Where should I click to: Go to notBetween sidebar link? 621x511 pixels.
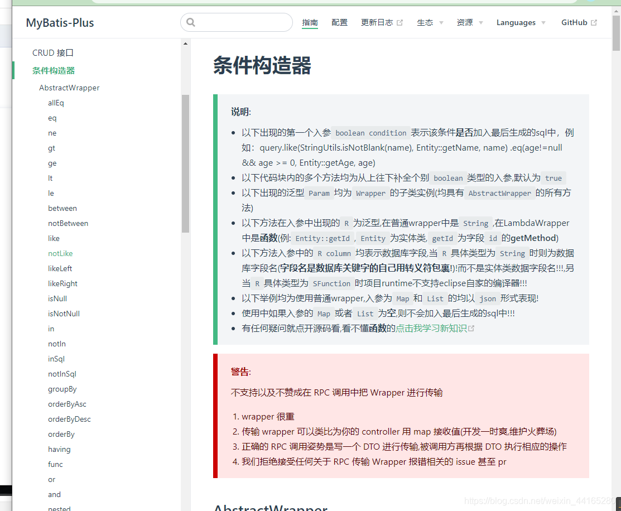pyautogui.click(x=68, y=223)
